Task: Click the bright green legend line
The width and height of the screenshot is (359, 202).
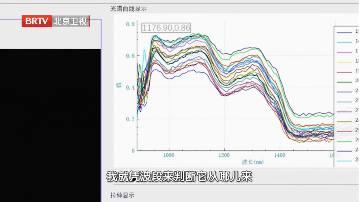Action: pos(344,141)
